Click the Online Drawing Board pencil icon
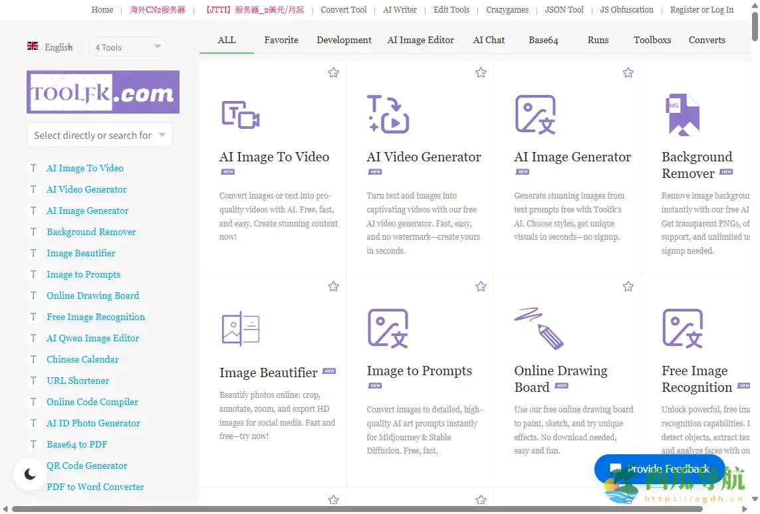This screenshot has width=760, height=514. [539, 328]
